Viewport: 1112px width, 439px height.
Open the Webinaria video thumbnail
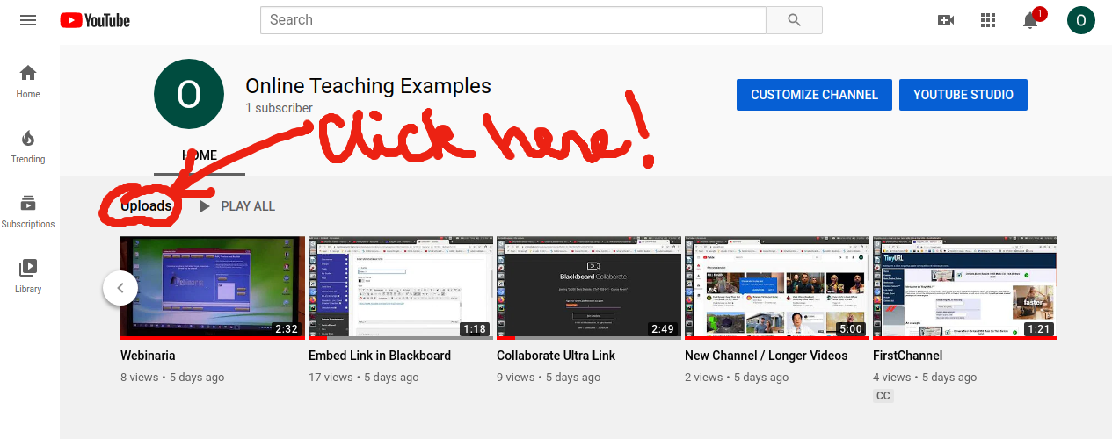pos(211,287)
